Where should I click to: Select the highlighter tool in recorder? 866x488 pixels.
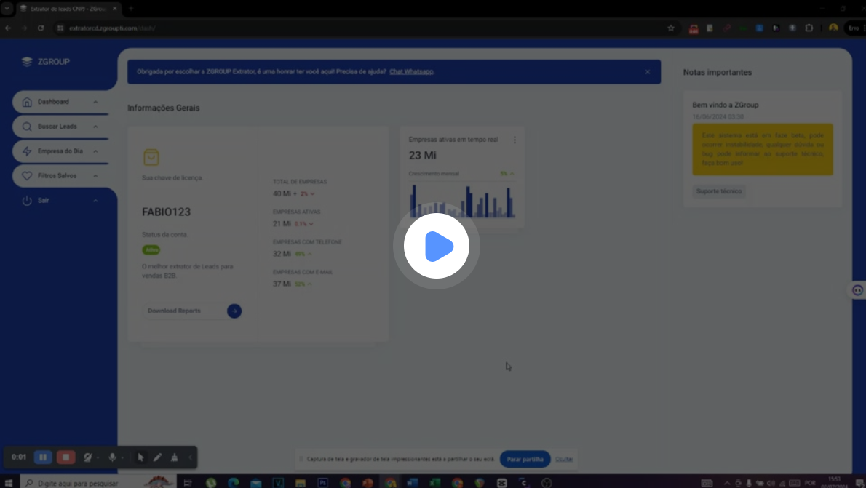174,457
